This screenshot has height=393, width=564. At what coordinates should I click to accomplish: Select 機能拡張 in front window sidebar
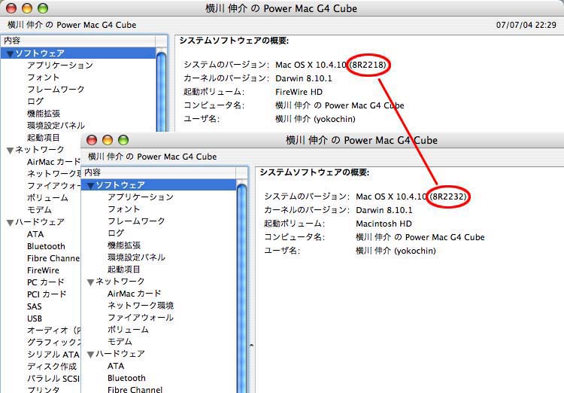124,245
